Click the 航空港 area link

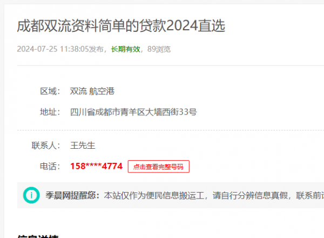(102, 91)
